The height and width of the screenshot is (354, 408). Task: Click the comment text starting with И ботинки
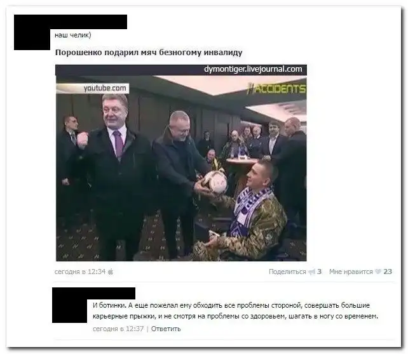pyautogui.click(x=235, y=311)
